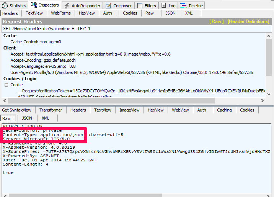The image size is (274, 197).
Task: Click the Get SyntaxView tab
Action: pos(17,110)
